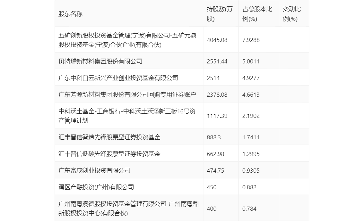
Task: Click the holding value 888.3
Action: coord(214,137)
